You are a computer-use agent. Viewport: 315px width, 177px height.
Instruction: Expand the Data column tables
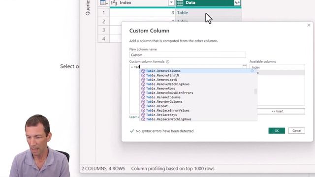237,2
